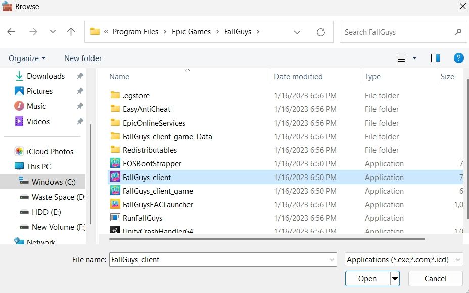Click the Cancel button

click(436, 279)
